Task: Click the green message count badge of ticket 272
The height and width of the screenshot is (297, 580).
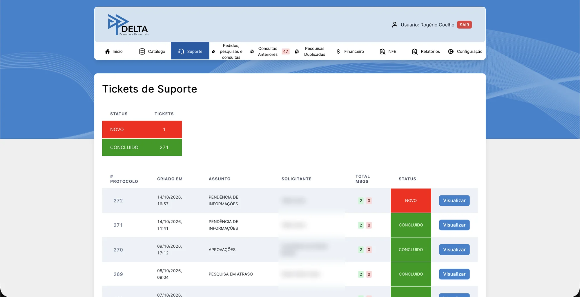Action: (x=361, y=201)
